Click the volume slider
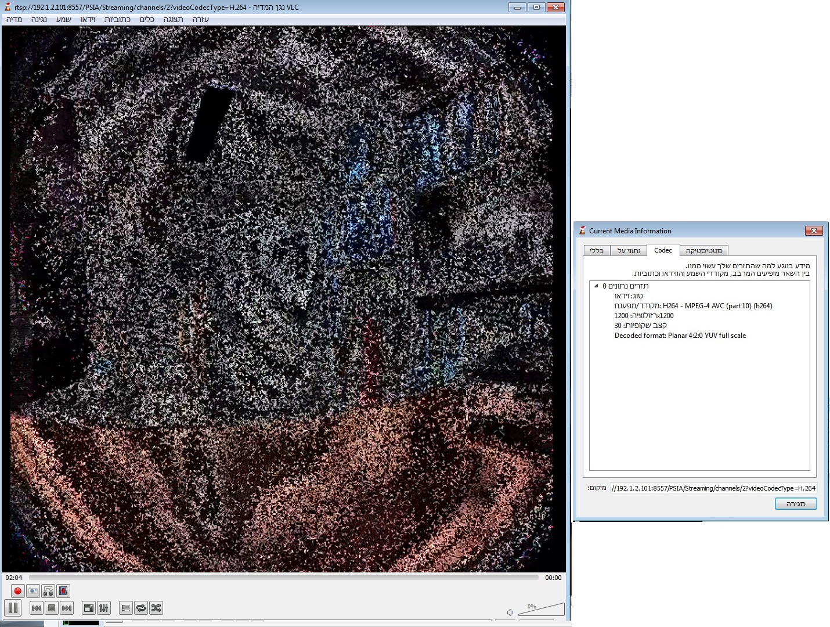Screen dimensions: 830x627 [541, 610]
